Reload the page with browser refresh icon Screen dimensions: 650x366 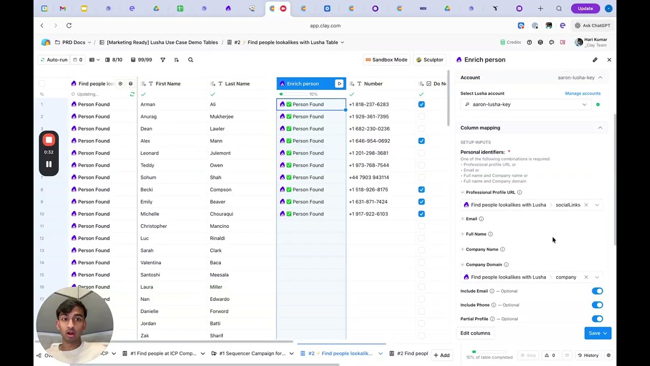tap(69, 25)
